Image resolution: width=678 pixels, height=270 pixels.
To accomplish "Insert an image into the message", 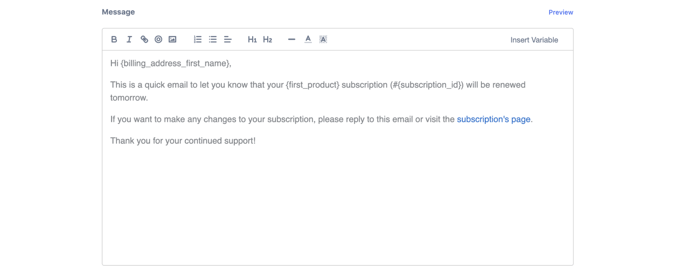I will click(x=172, y=39).
